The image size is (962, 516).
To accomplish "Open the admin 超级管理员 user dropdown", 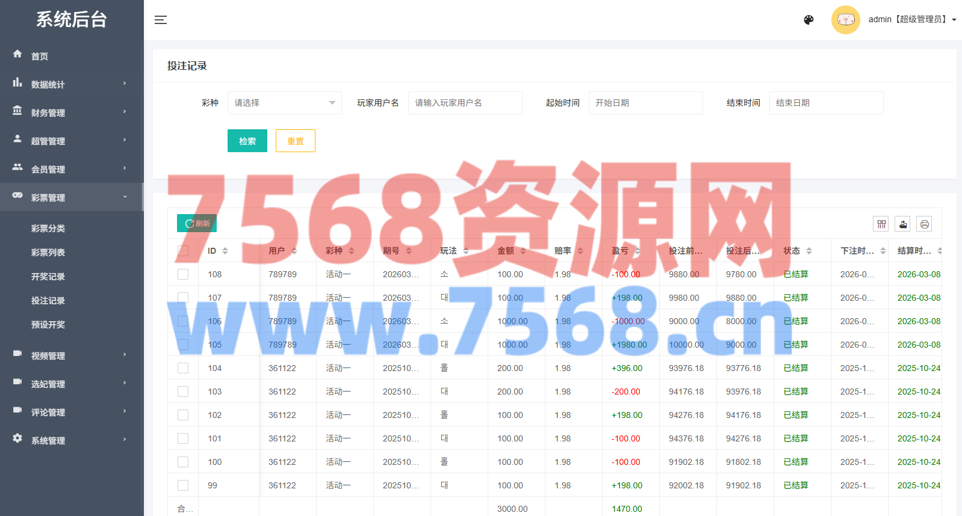I will [x=911, y=20].
